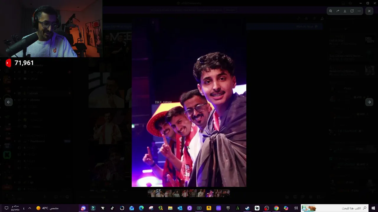
Task: Open File Explorer from the taskbar
Action: [170, 208]
